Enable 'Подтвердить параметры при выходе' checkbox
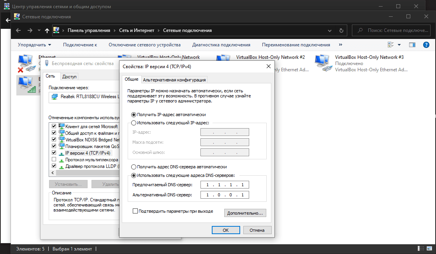The height and width of the screenshot is (254, 436). (135, 211)
